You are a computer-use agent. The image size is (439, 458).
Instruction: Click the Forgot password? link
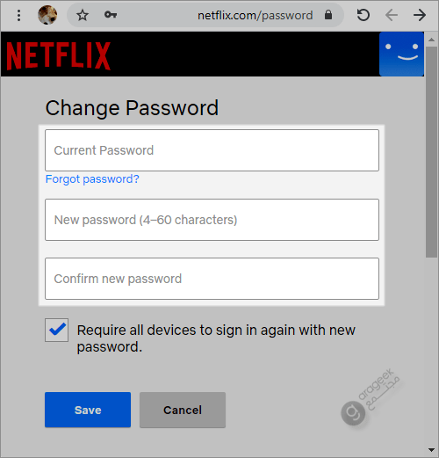tap(92, 179)
